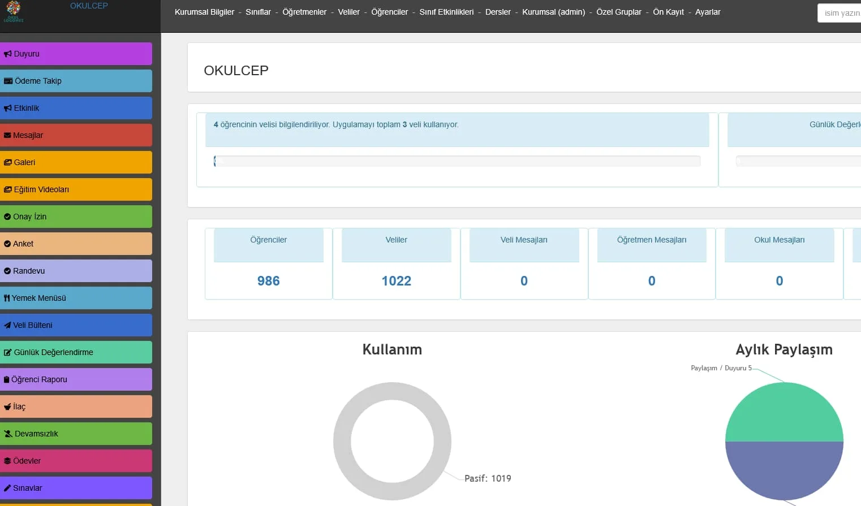This screenshot has height=506, width=861.
Task: Open the Ön Kayıt menu
Action: [668, 12]
